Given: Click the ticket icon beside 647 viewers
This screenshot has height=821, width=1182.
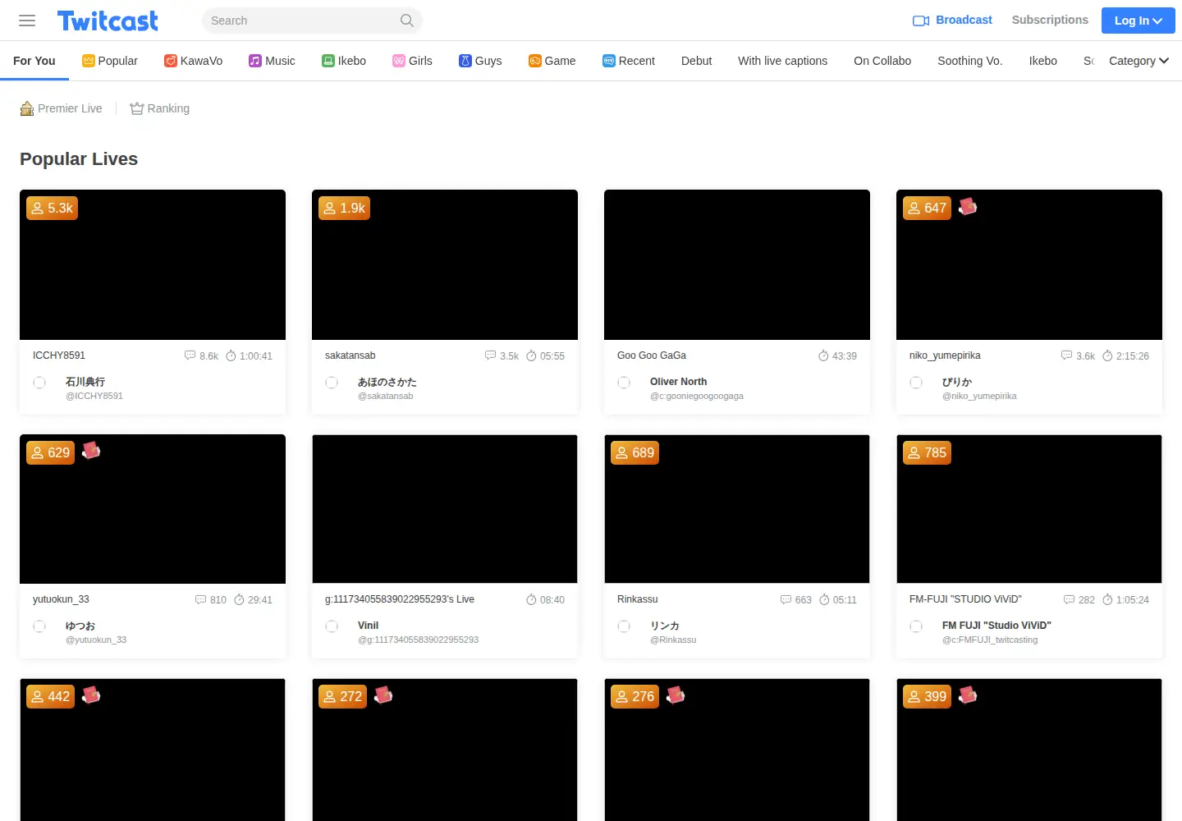Looking at the screenshot, I should 968,207.
